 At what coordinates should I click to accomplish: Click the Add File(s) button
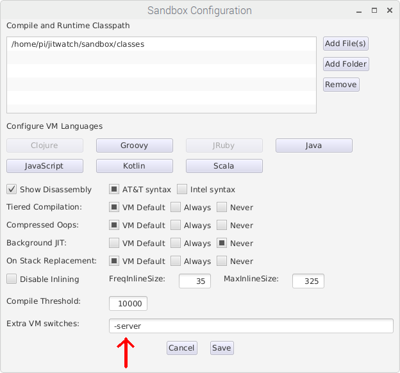[346, 44]
